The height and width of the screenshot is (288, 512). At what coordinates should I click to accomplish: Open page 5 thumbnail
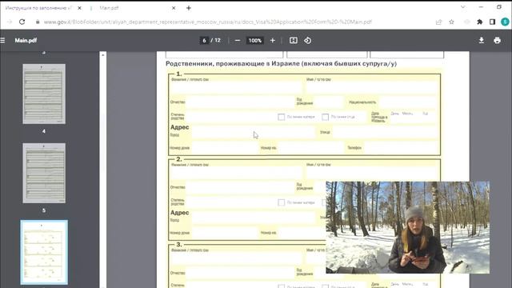pyautogui.click(x=44, y=173)
